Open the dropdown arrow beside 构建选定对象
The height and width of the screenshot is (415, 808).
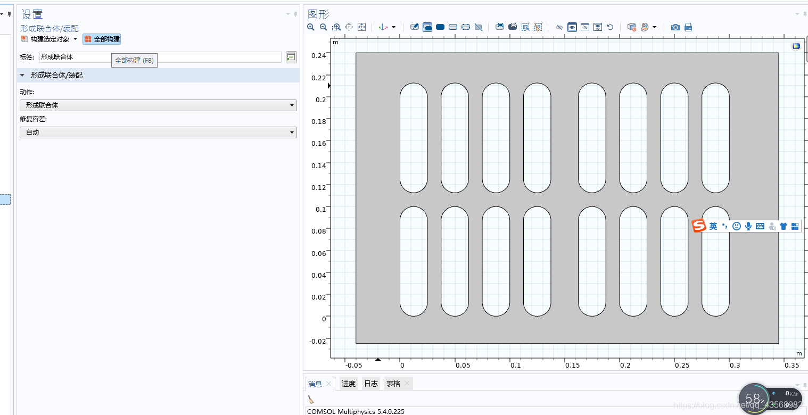(75, 39)
